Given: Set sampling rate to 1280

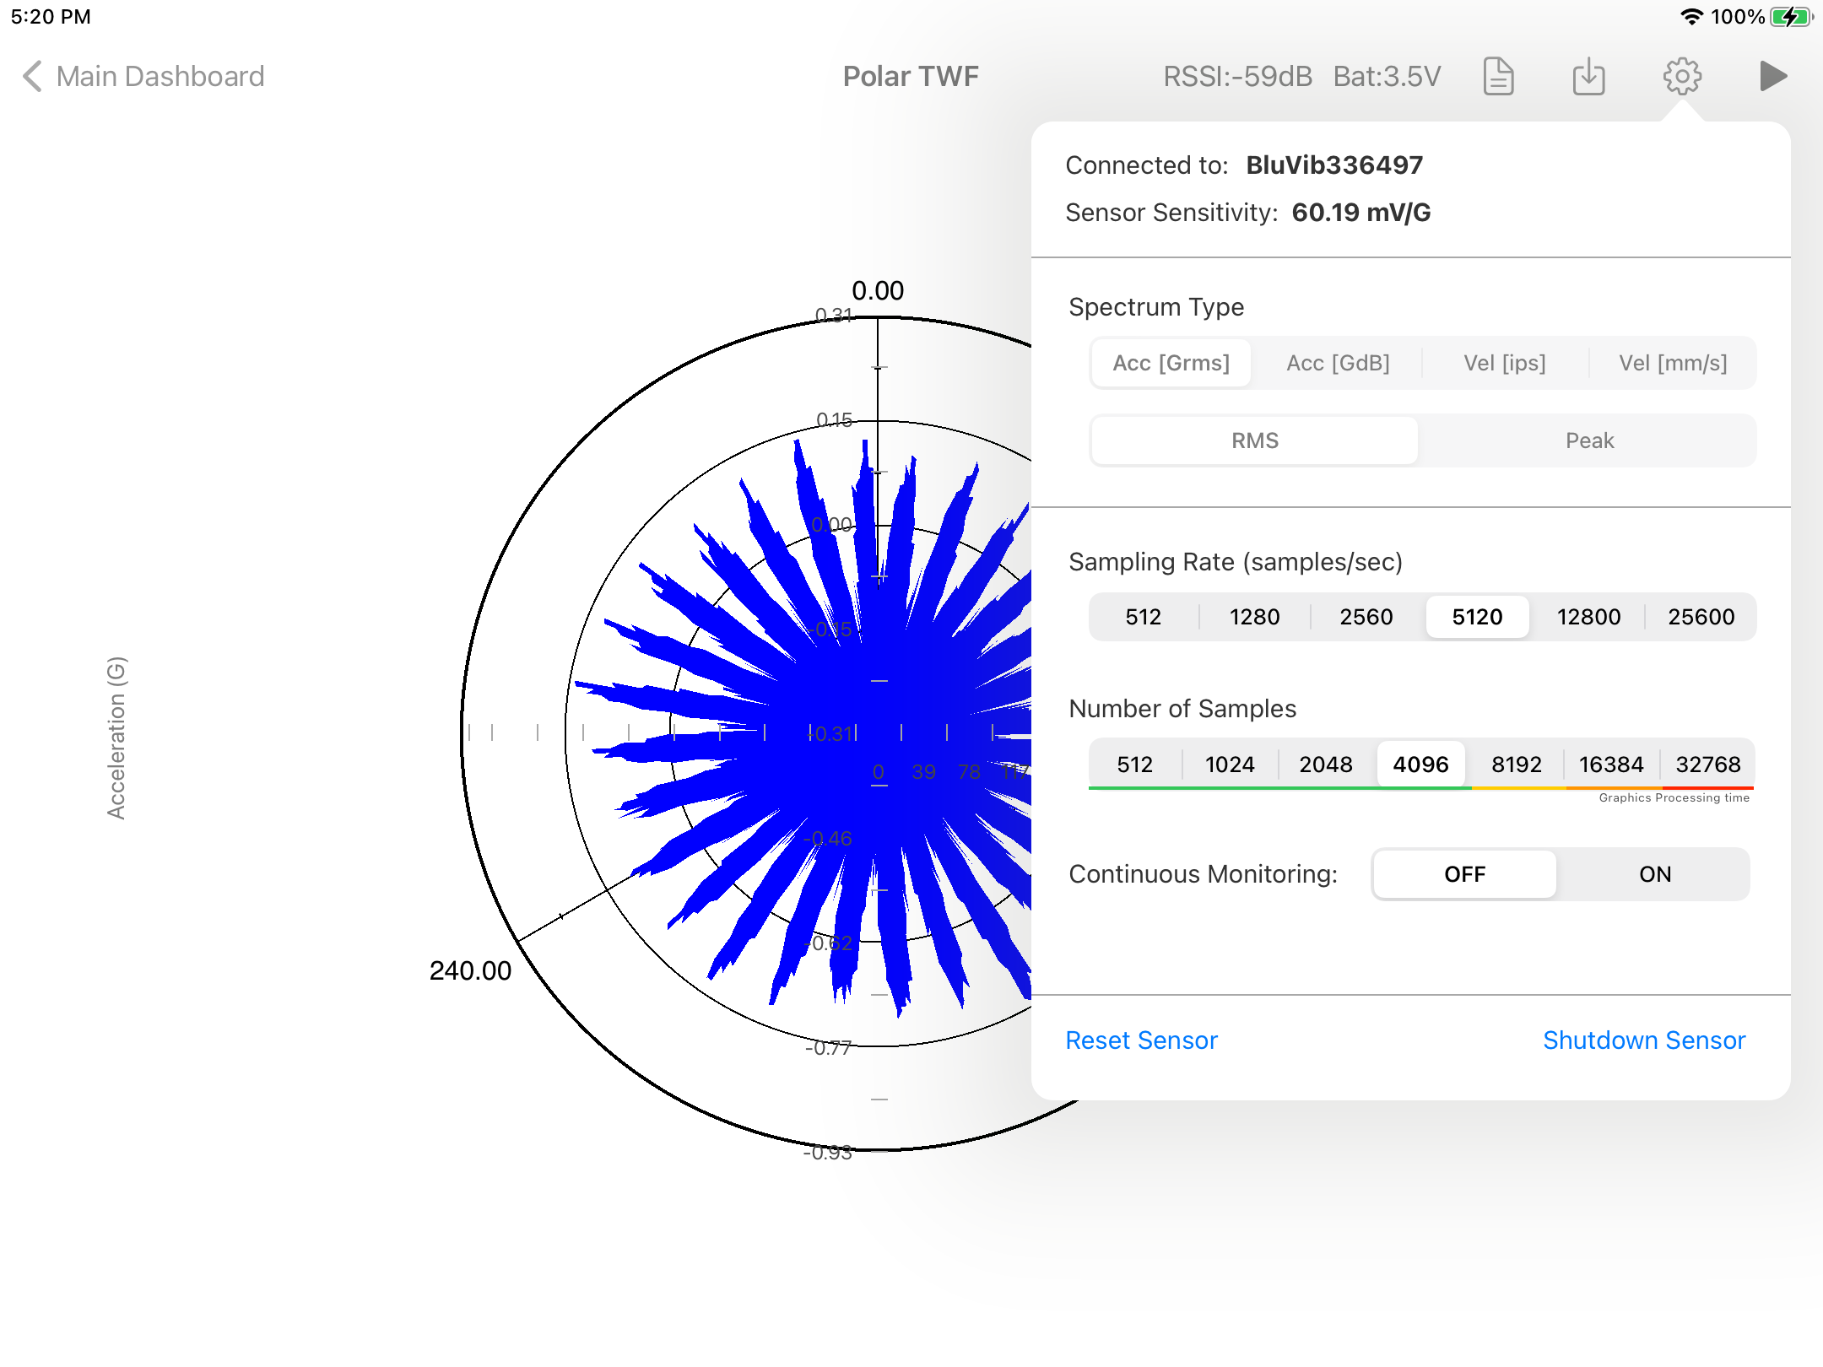Looking at the screenshot, I should tap(1254, 617).
